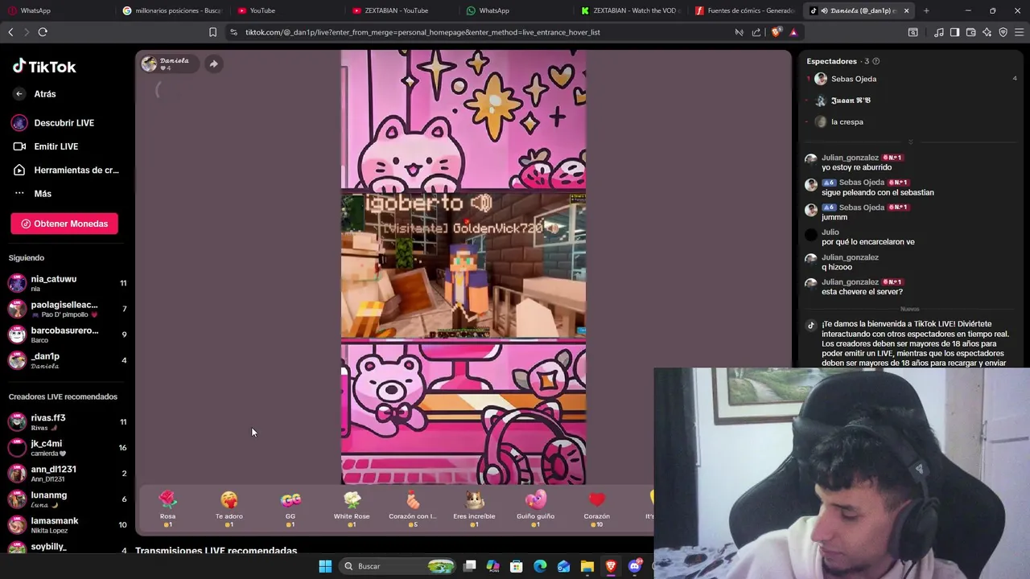Click the Obtener Monedas button
The width and height of the screenshot is (1030, 579).
(x=64, y=224)
